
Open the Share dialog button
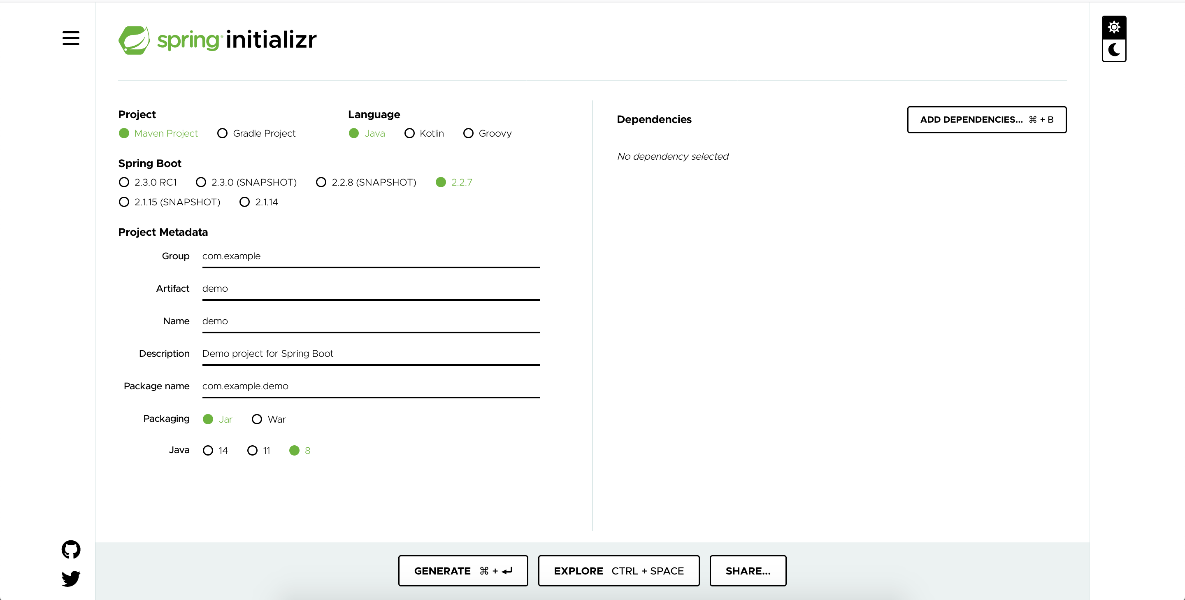click(x=748, y=570)
